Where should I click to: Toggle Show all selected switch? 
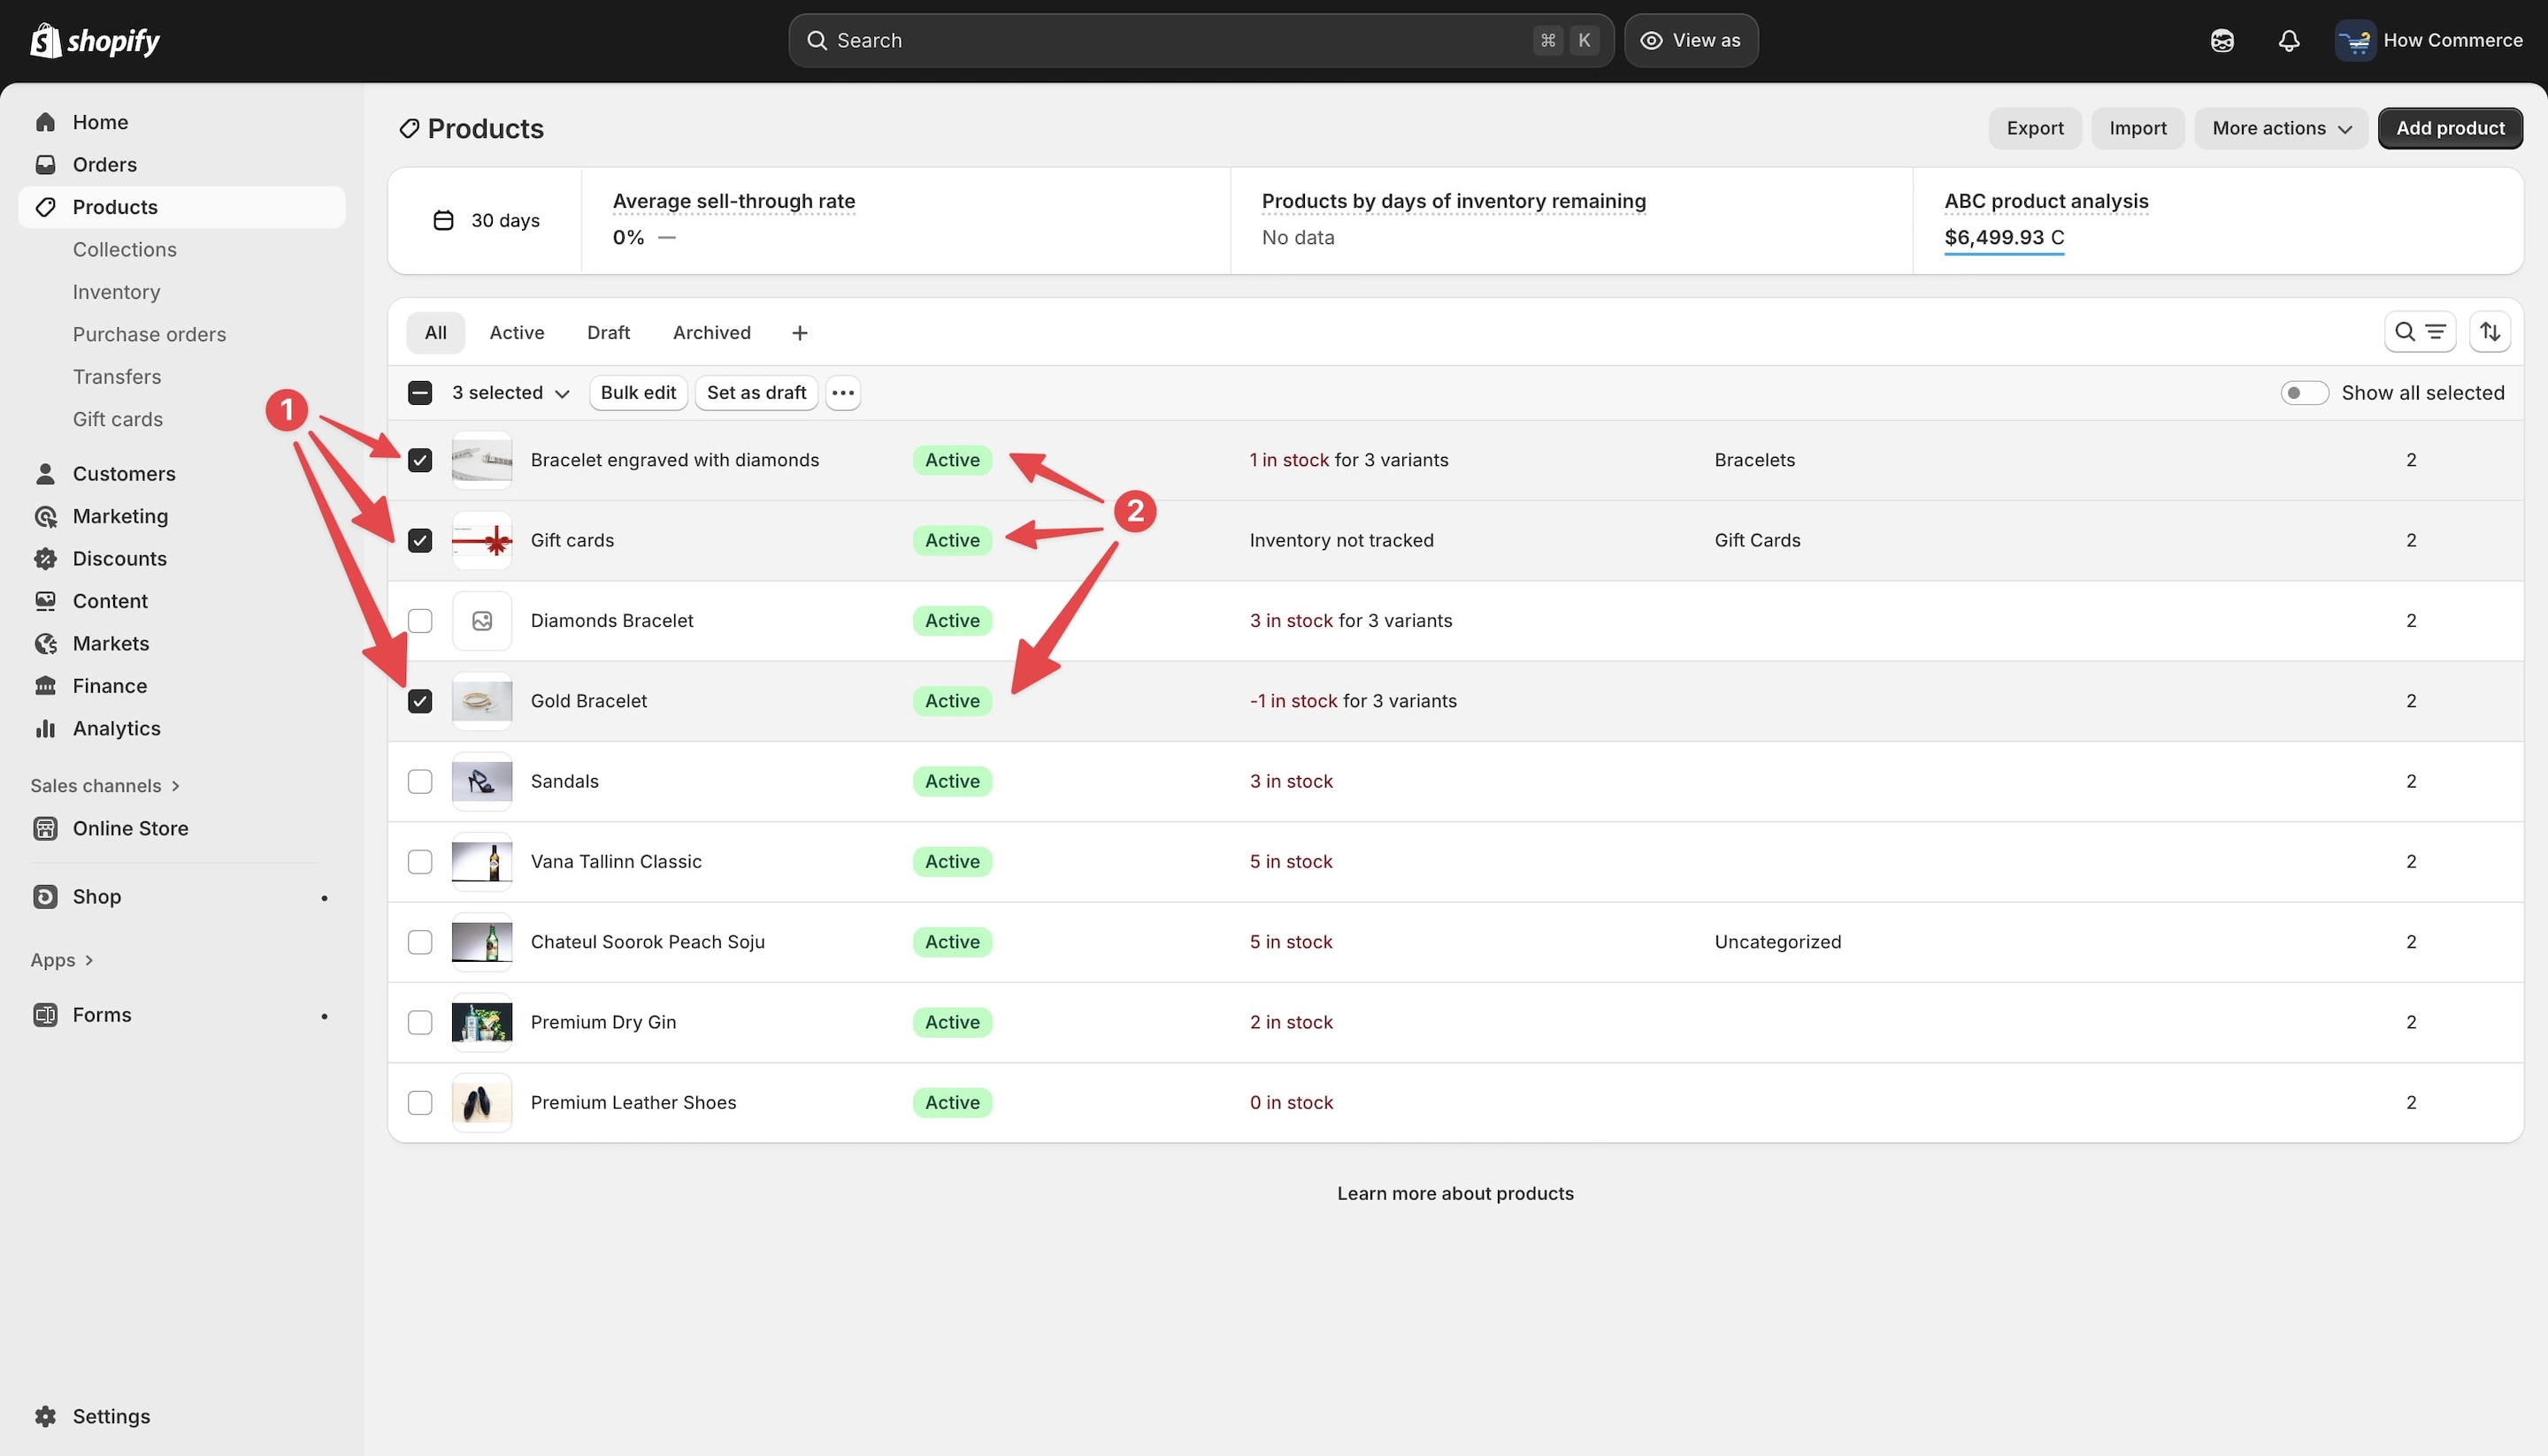click(x=2304, y=393)
